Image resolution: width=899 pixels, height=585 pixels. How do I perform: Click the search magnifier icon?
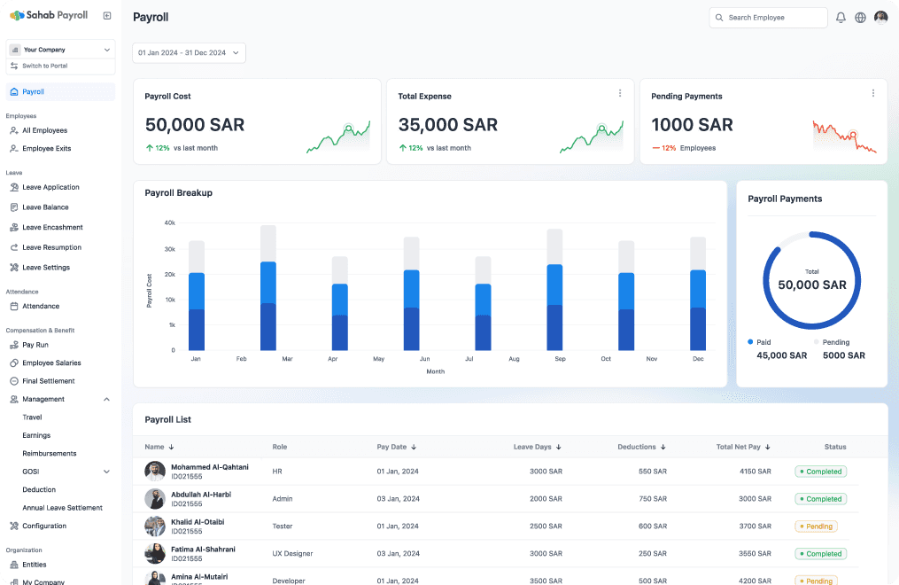pyautogui.click(x=719, y=18)
